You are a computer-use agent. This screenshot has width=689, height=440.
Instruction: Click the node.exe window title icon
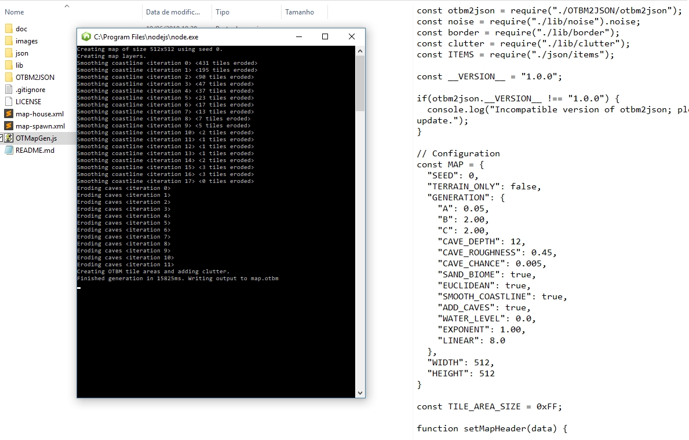point(86,37)
